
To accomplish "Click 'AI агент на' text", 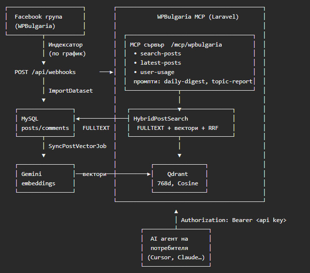I will 169,239.
